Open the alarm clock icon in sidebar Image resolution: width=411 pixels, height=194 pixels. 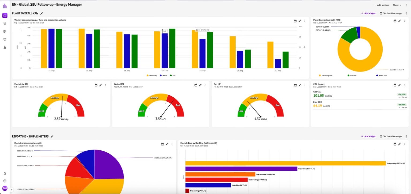click(x=5, y=39)
